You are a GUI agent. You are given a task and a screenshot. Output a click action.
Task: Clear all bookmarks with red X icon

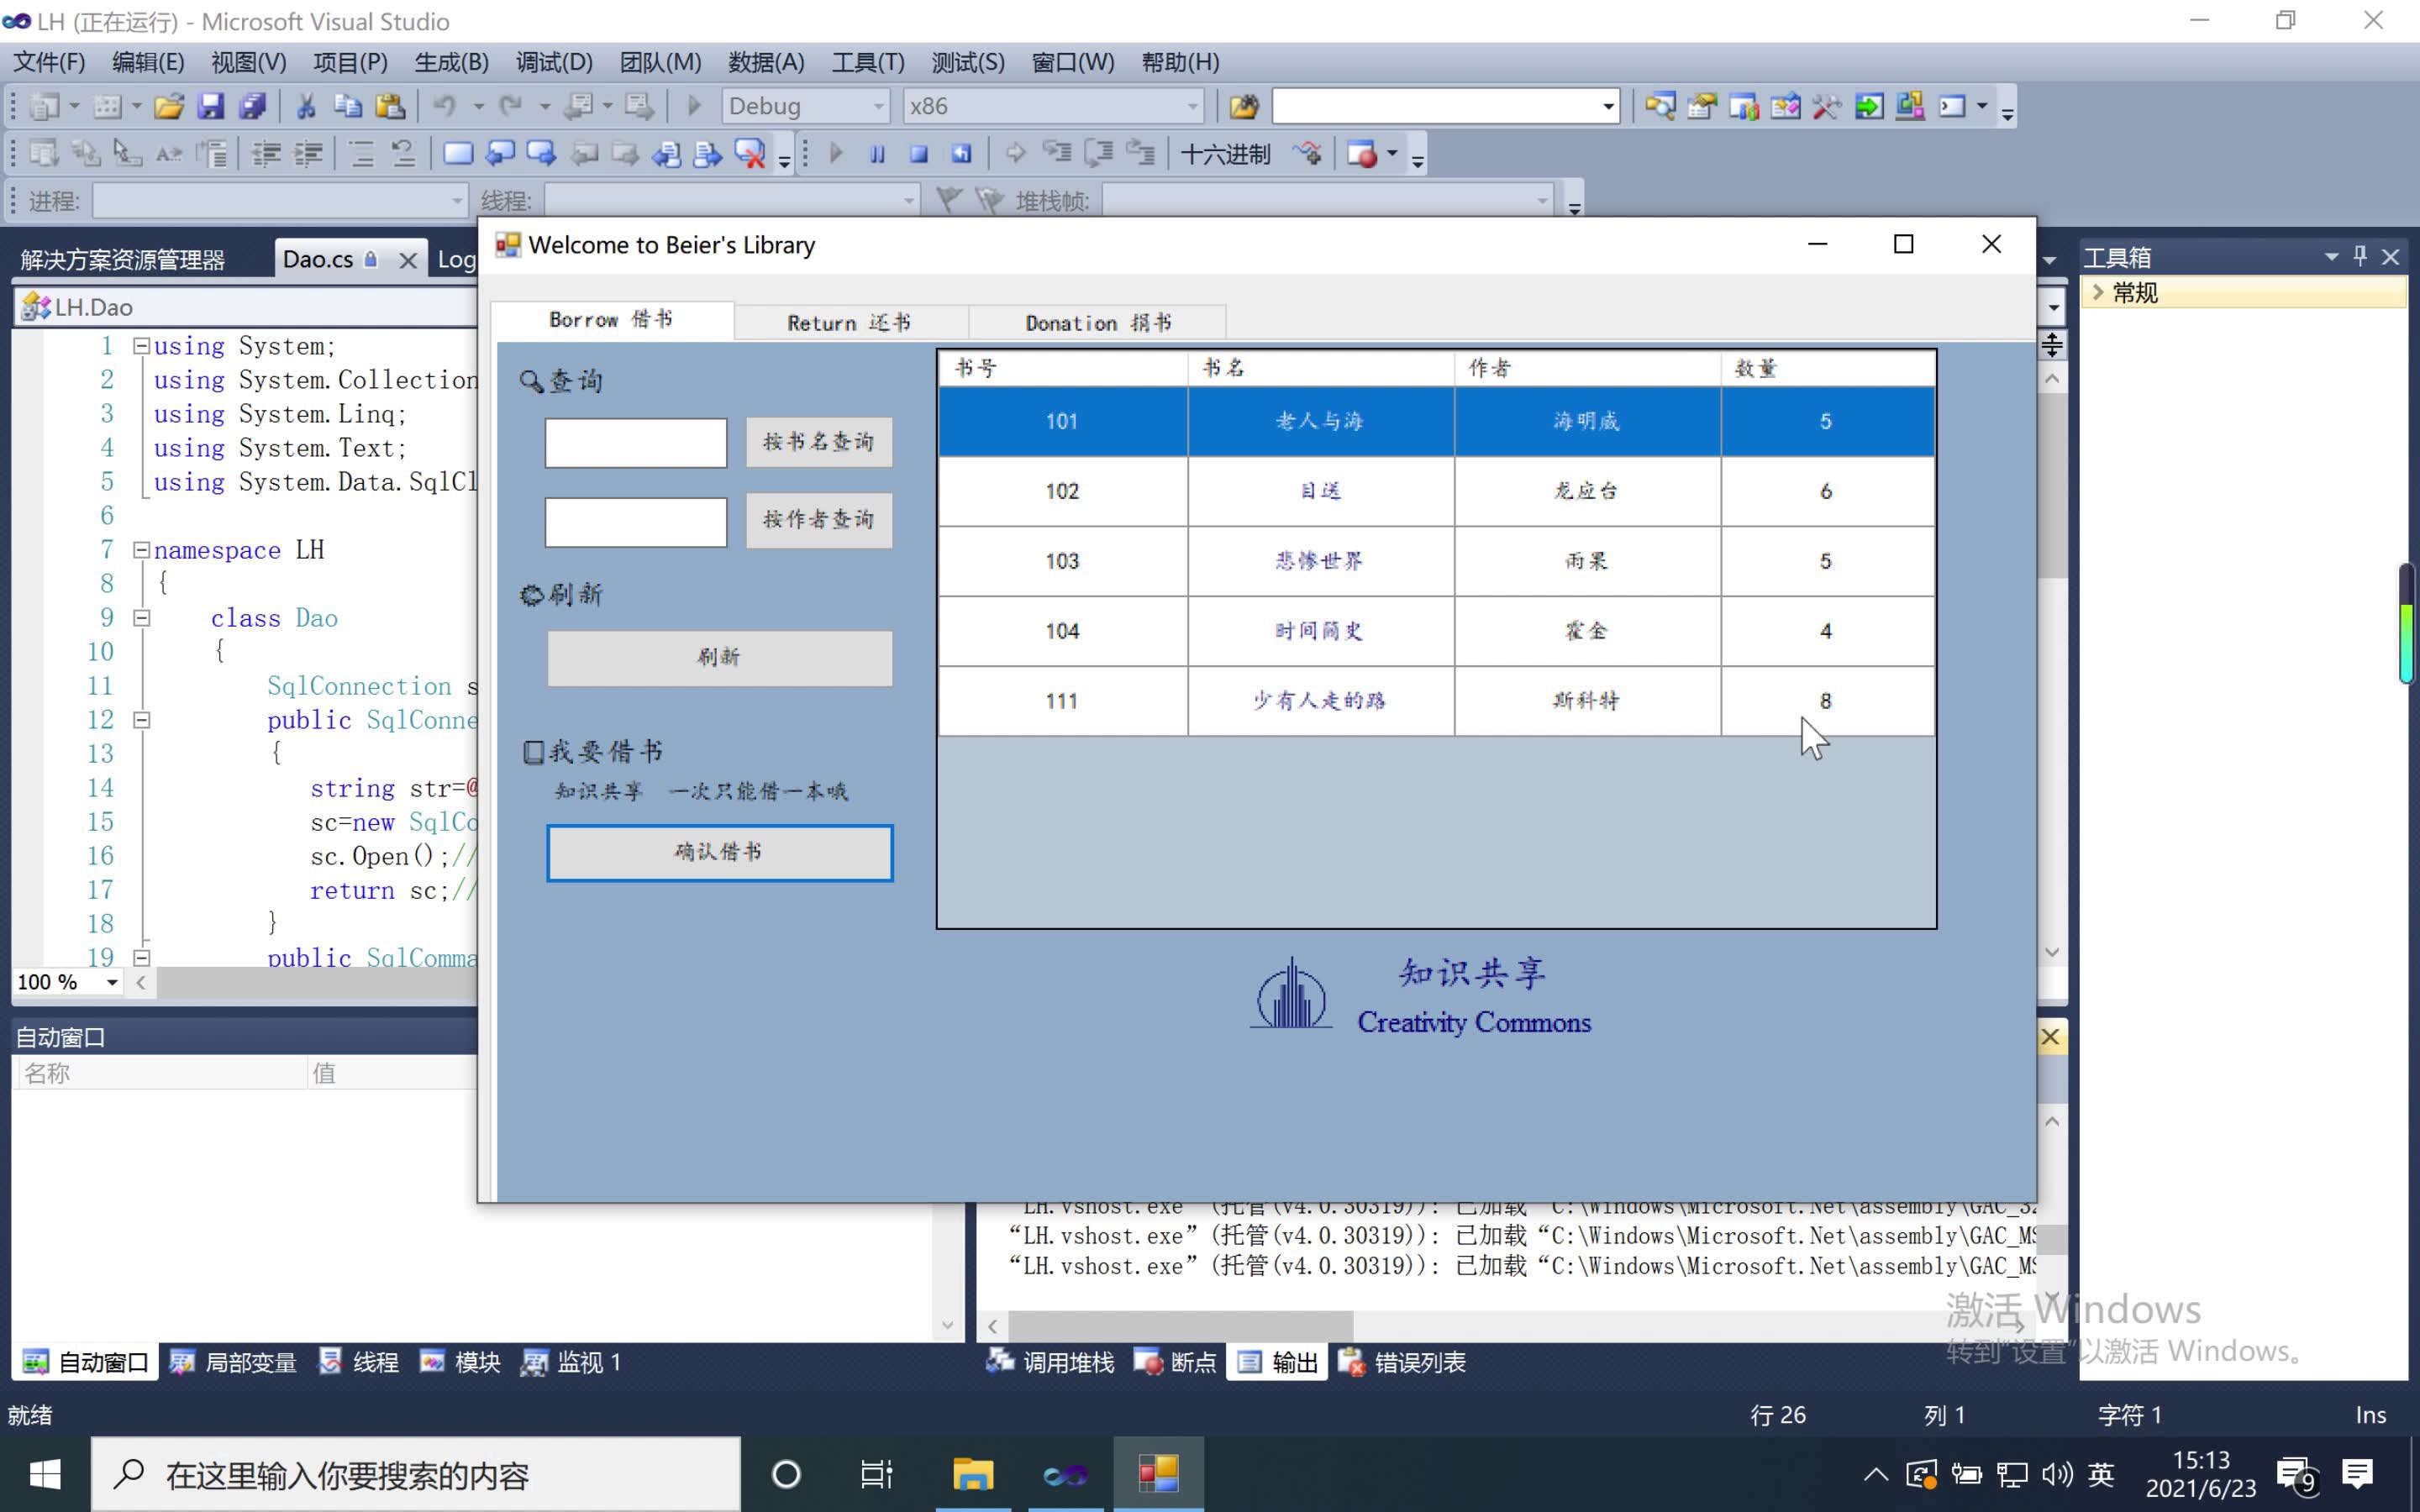[x=749, y=154]
